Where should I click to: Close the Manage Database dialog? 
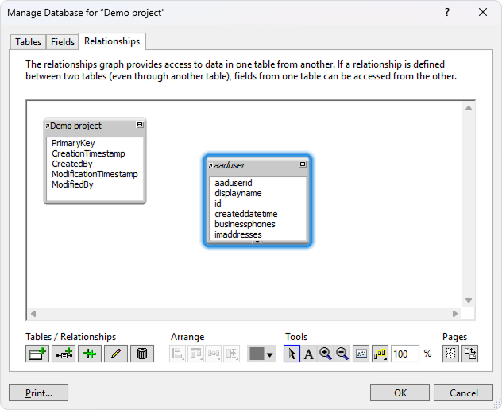pyautogui.click(x=483, y=12)
